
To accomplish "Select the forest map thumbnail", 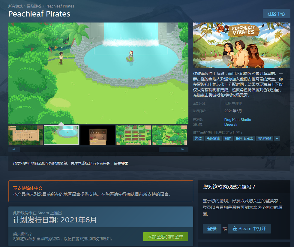I will tap(170, 135).
